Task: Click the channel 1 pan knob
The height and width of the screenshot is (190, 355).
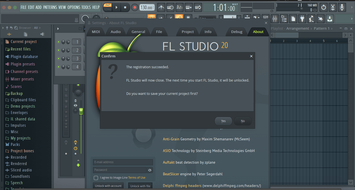Action: click(x=63, y=42)
